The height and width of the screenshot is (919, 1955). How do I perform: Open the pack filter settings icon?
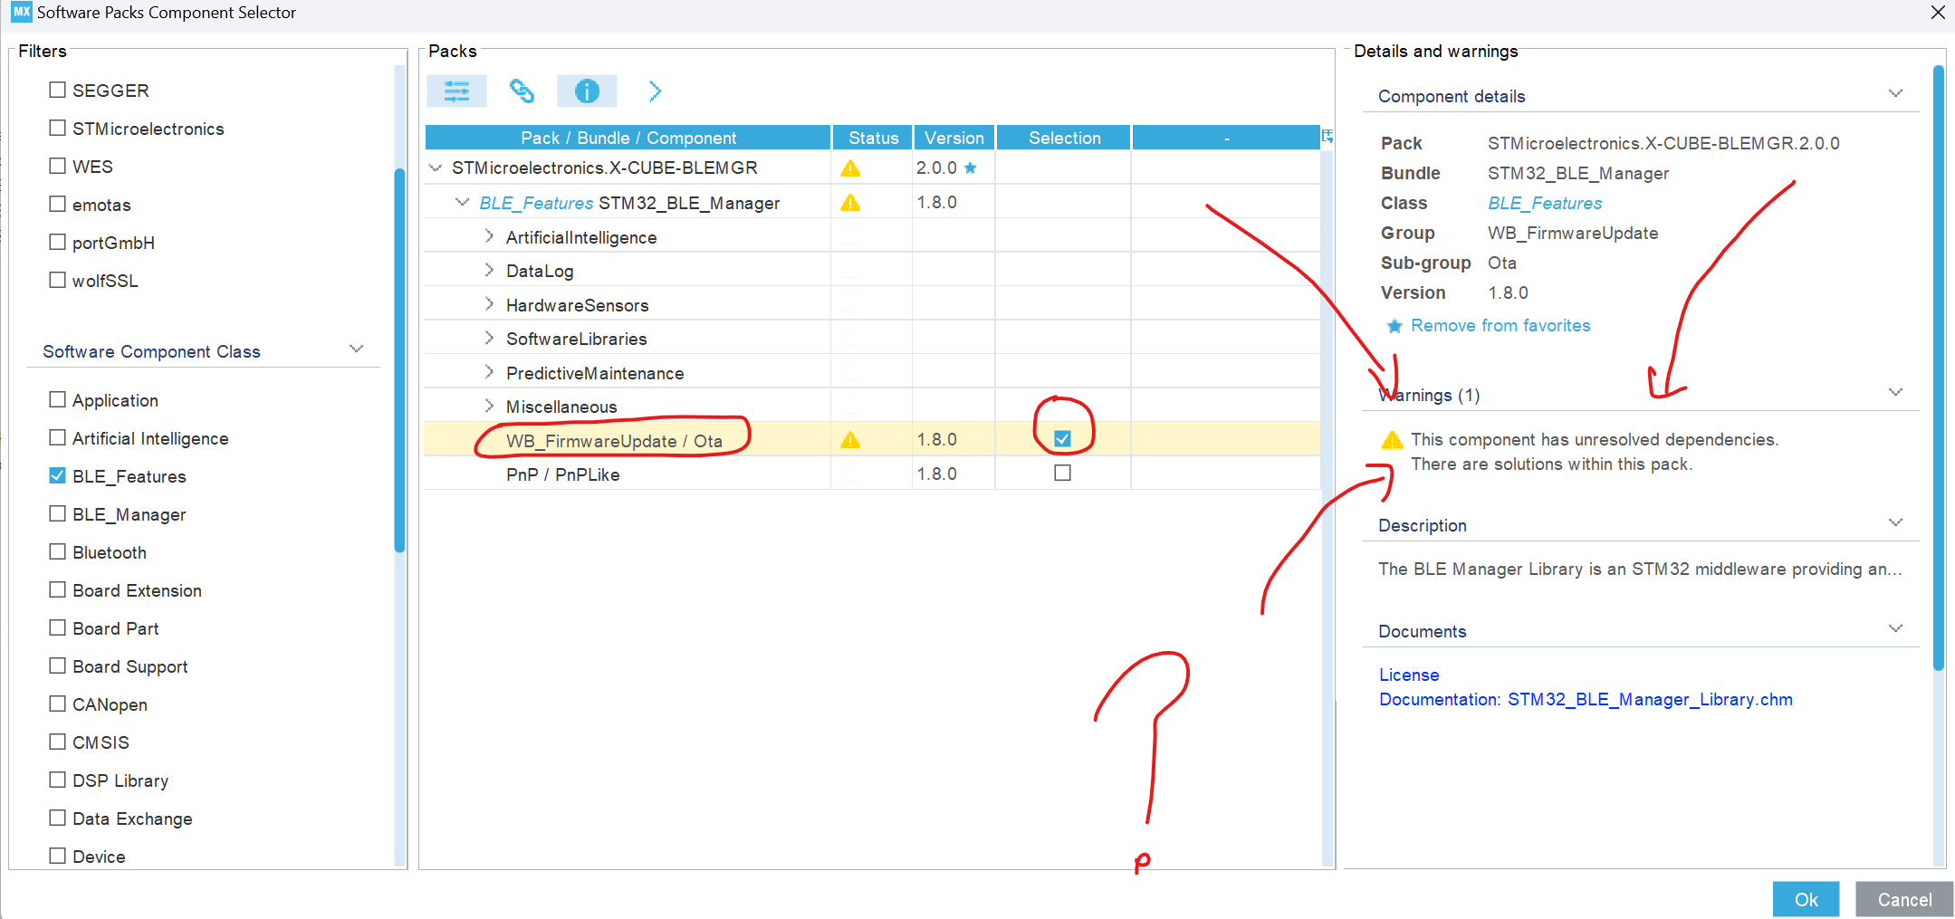456,91
